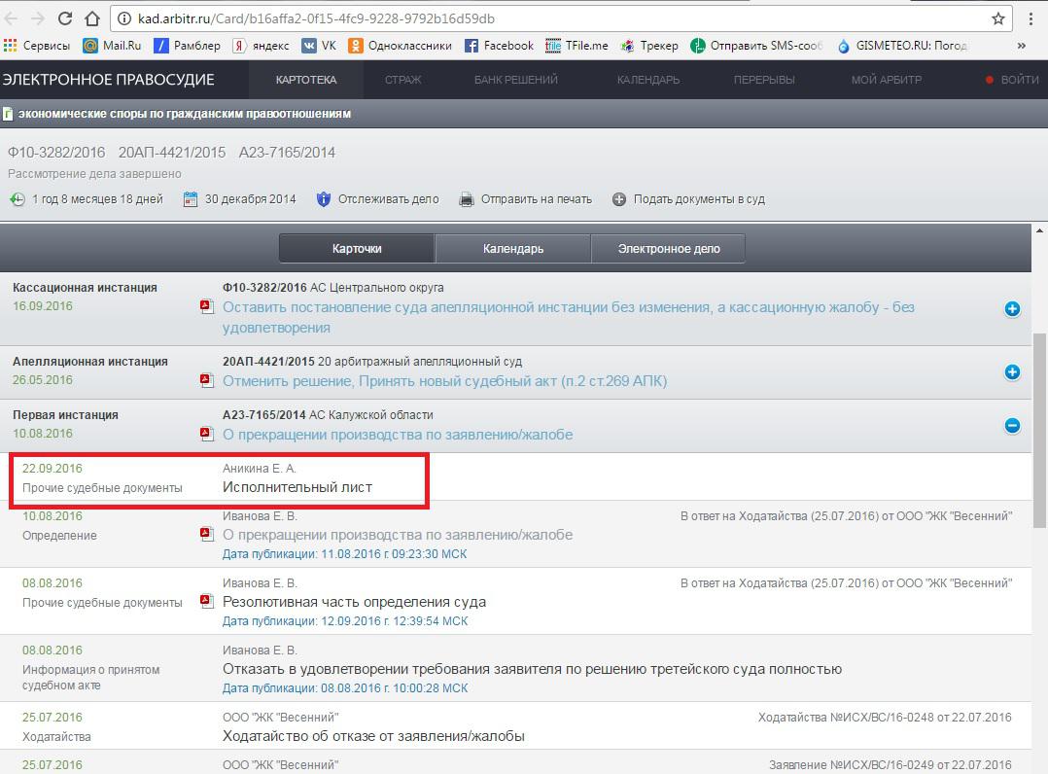Screen dimensions: 1048x774
Task: Select 'Страж' in the top navigation
Action: pos(402,80)
